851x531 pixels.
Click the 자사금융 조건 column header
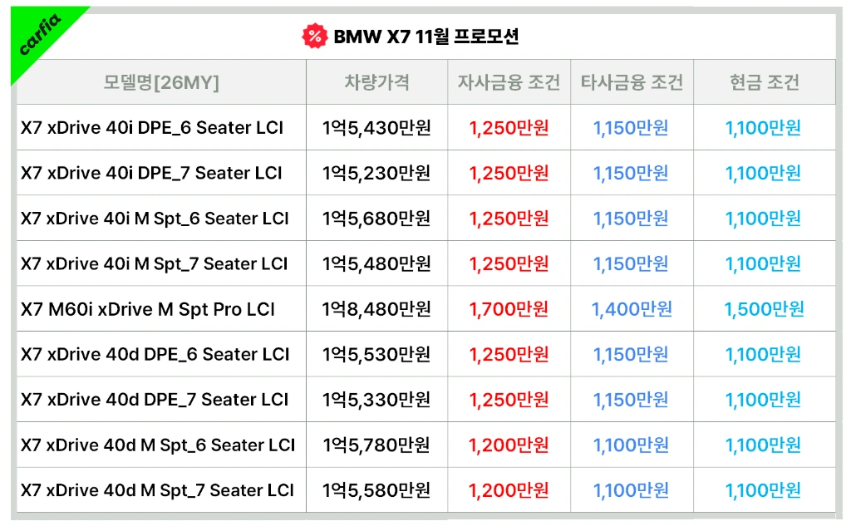pos(509,82)
